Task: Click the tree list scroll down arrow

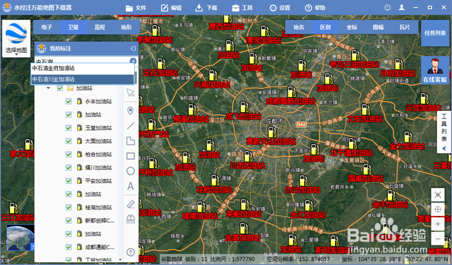Action: pyautogui.click(x=120, y=260)
